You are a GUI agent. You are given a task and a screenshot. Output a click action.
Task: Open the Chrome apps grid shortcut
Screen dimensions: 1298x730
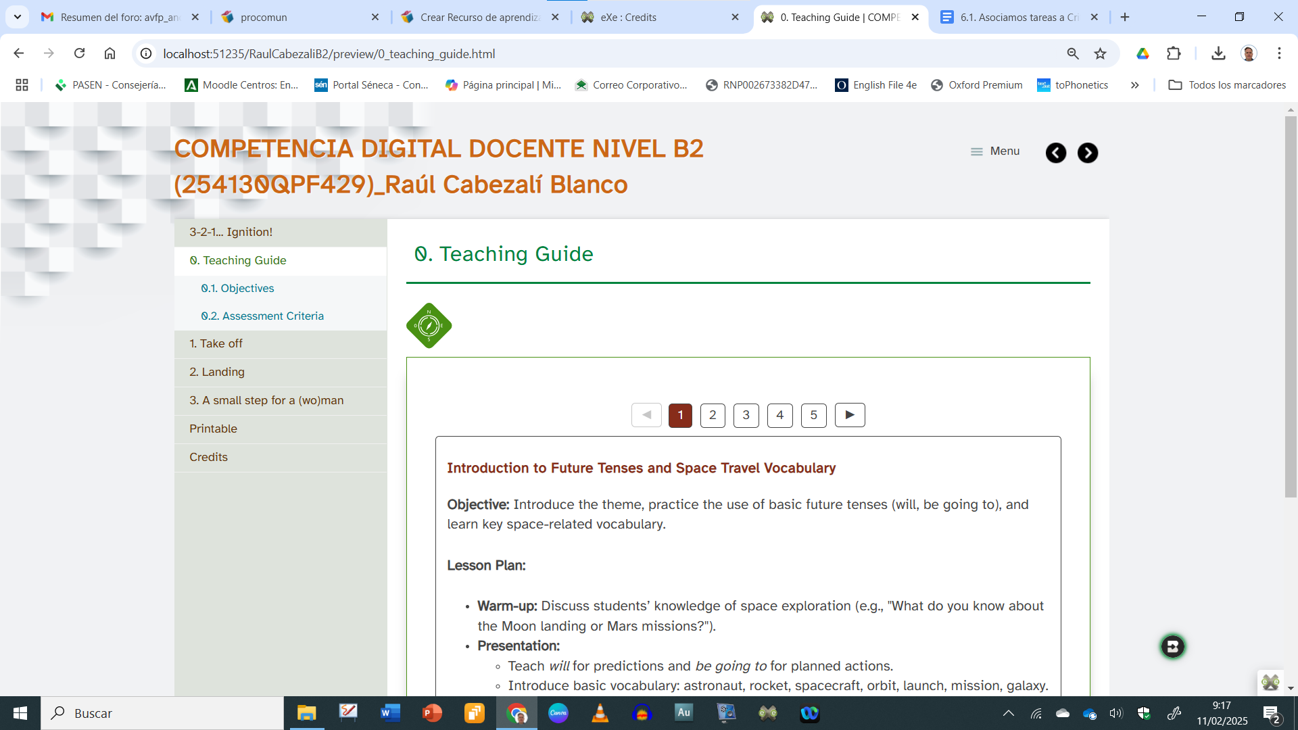tap(22, 84)
